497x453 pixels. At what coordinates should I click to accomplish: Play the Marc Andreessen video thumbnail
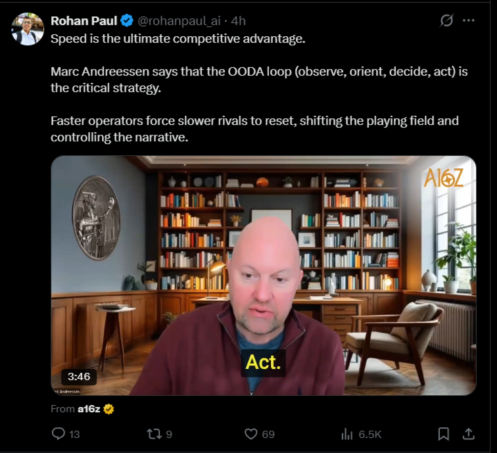[264, 275]
